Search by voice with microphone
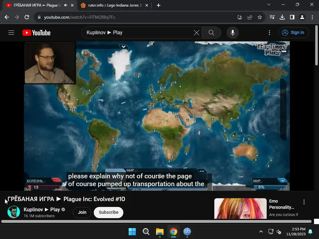The width and height of the screenshot is (319, 239). (x=232, y=32)
